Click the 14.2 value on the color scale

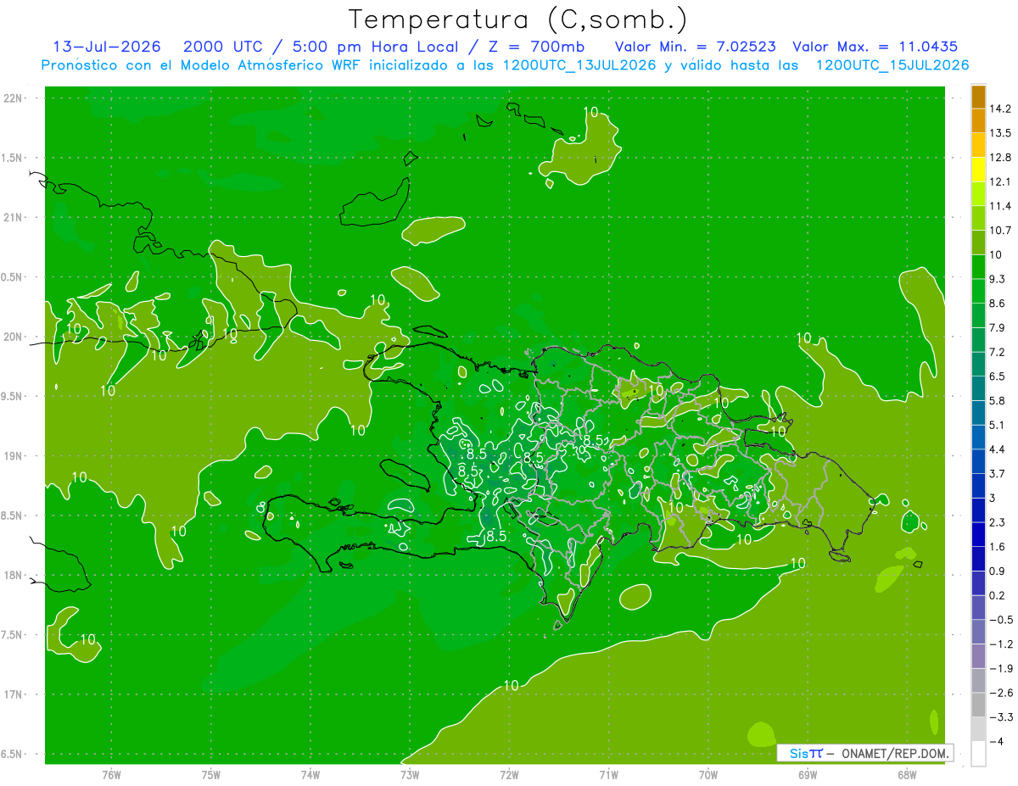1000,109
